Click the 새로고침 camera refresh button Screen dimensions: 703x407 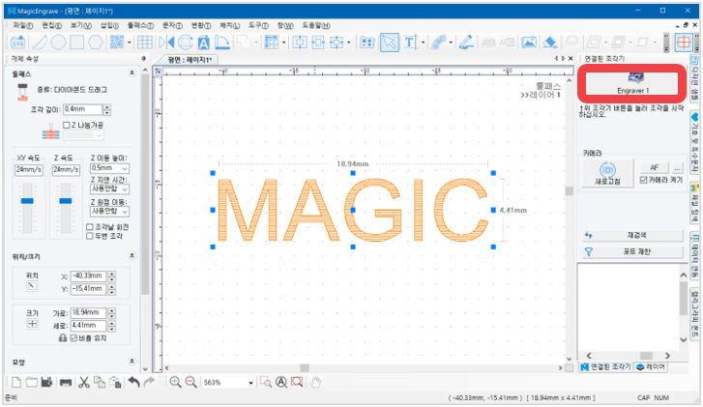coord(607,173)
